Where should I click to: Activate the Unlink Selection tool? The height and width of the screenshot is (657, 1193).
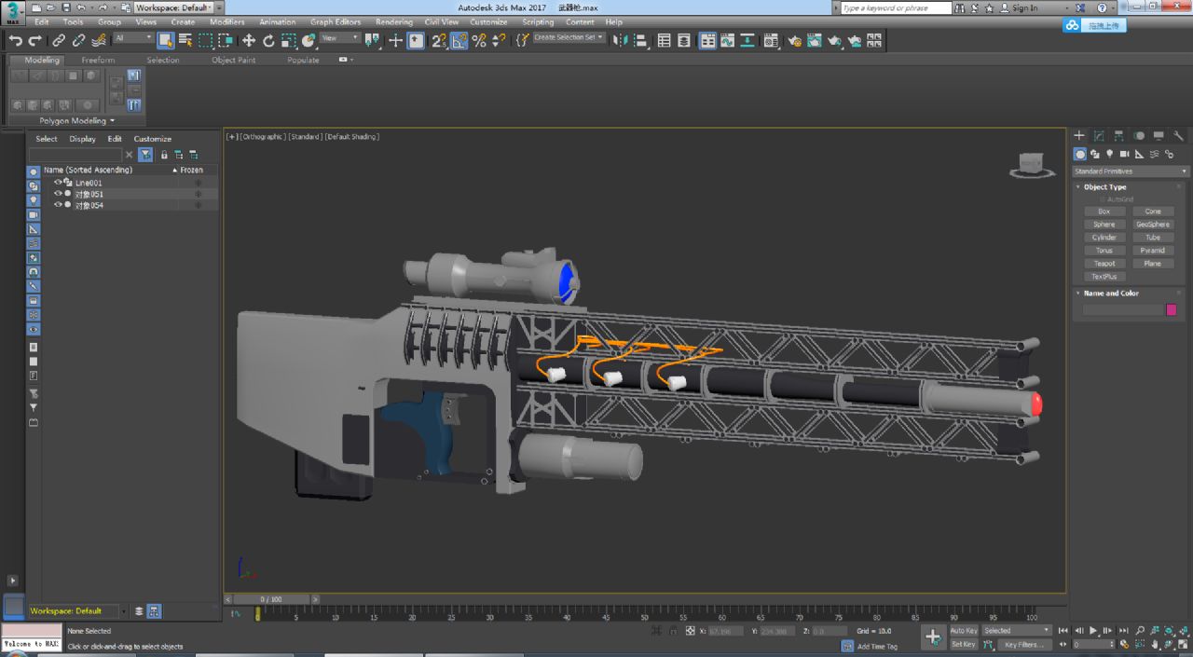tap(78, 40)
